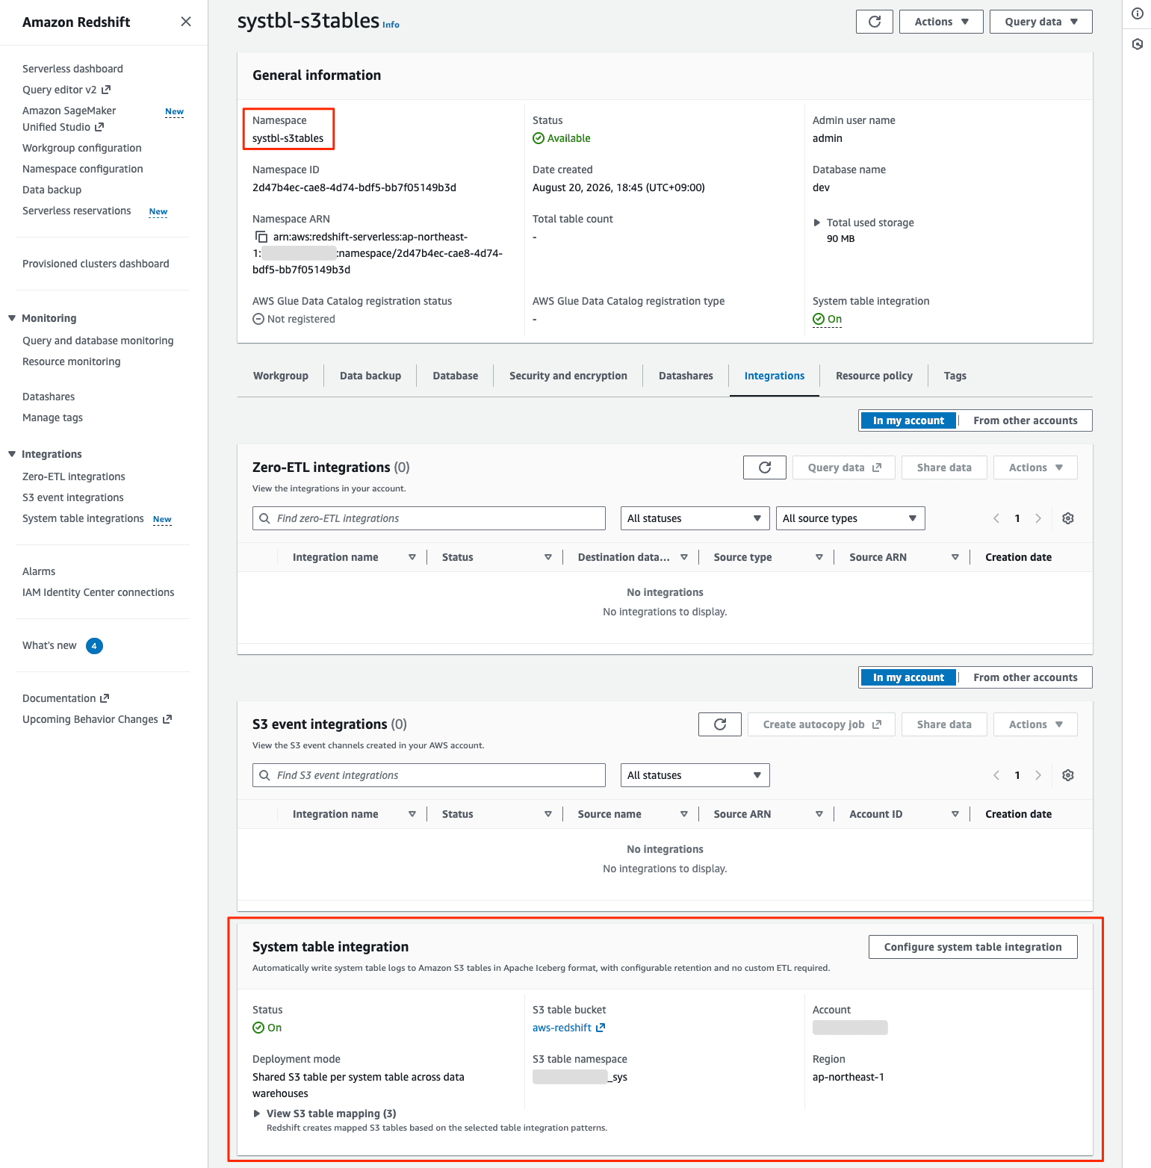The width and height of the screenshot is (1151, 1168).
Task: Click Create autocopy job button
Action: point(822,724)
